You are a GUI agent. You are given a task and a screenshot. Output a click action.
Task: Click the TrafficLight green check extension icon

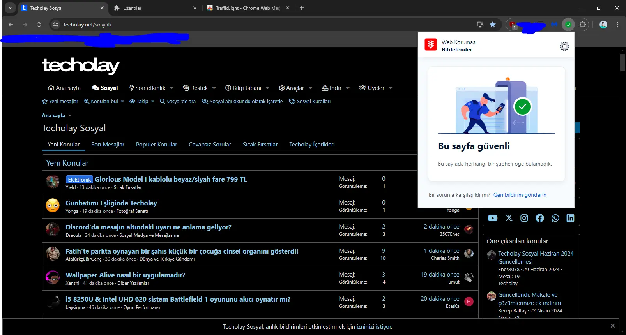click(x=568, y=25)
